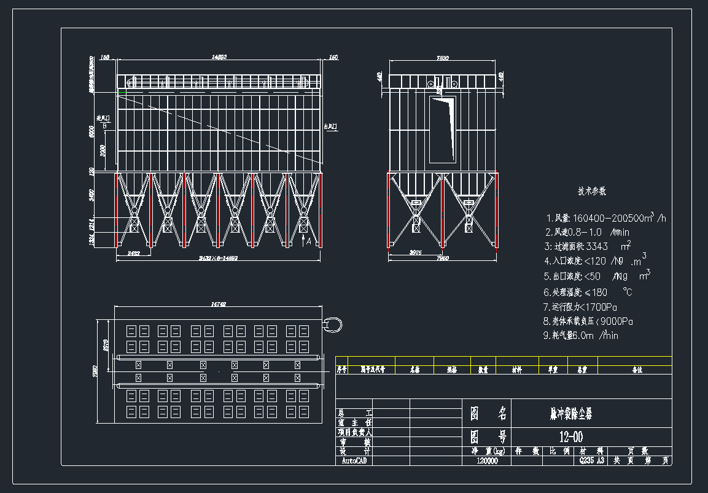Select the 3975 dimension under side view
Image resolution: width=708 pixels, height=493 pixels.
pos(415,252)
